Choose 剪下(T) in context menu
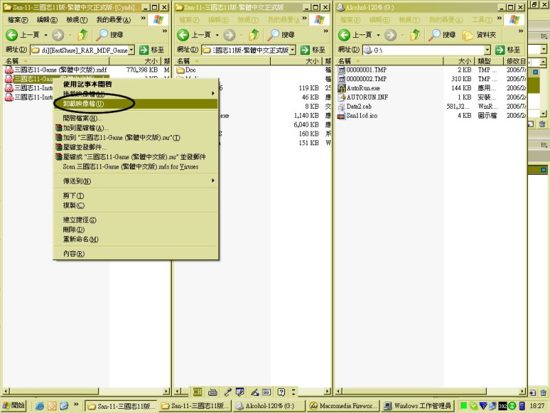This screenshot has height=413, width=550. click(135, 195)
